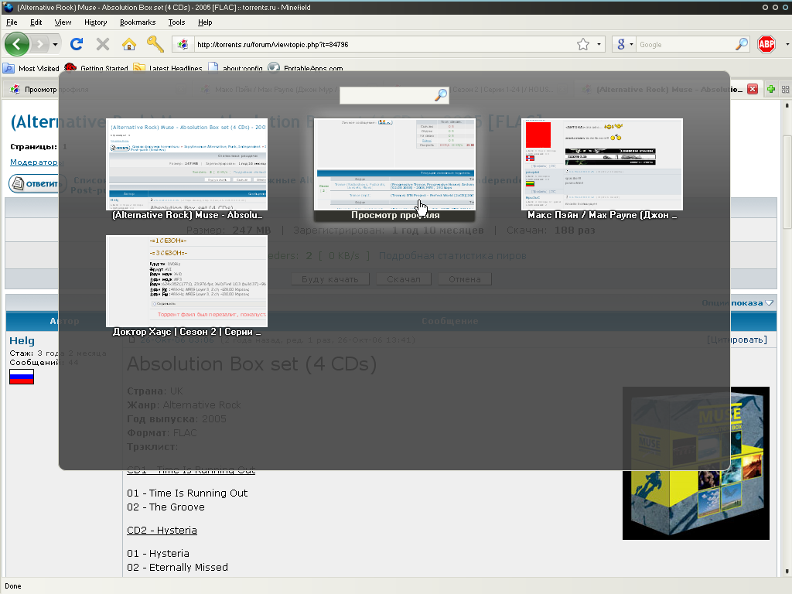Click the text 01 - Hysteria
This screenshot has height=594, width=792.
(x=158, y=554)
